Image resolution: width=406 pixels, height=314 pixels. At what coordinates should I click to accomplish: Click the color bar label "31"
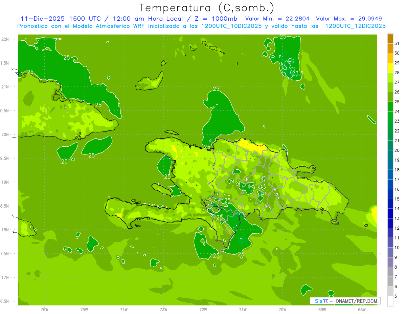[397, 43]
